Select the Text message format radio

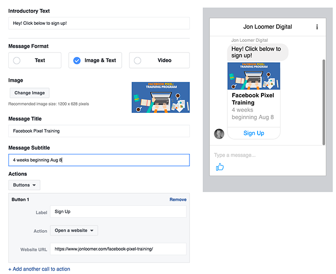click(x=17, y=60)
